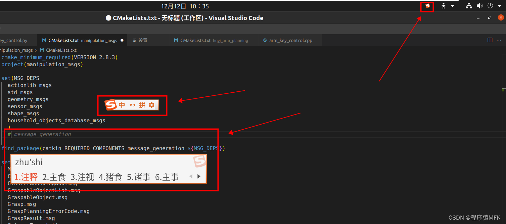Open Sogou settings gear on floating toolbar
Image resolution: width=506 pixels, height=224 pixels.
[151, 105]
